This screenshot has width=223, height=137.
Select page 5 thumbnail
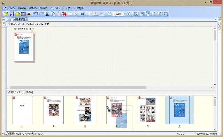click(148, 110)
